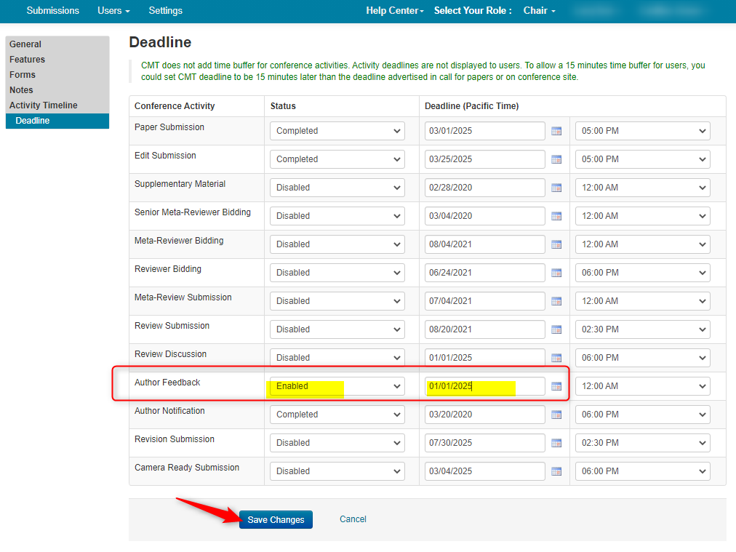736x552 pixels.
Task: Open Revision Submission status dropdown
Action: [x=337, y=443]
